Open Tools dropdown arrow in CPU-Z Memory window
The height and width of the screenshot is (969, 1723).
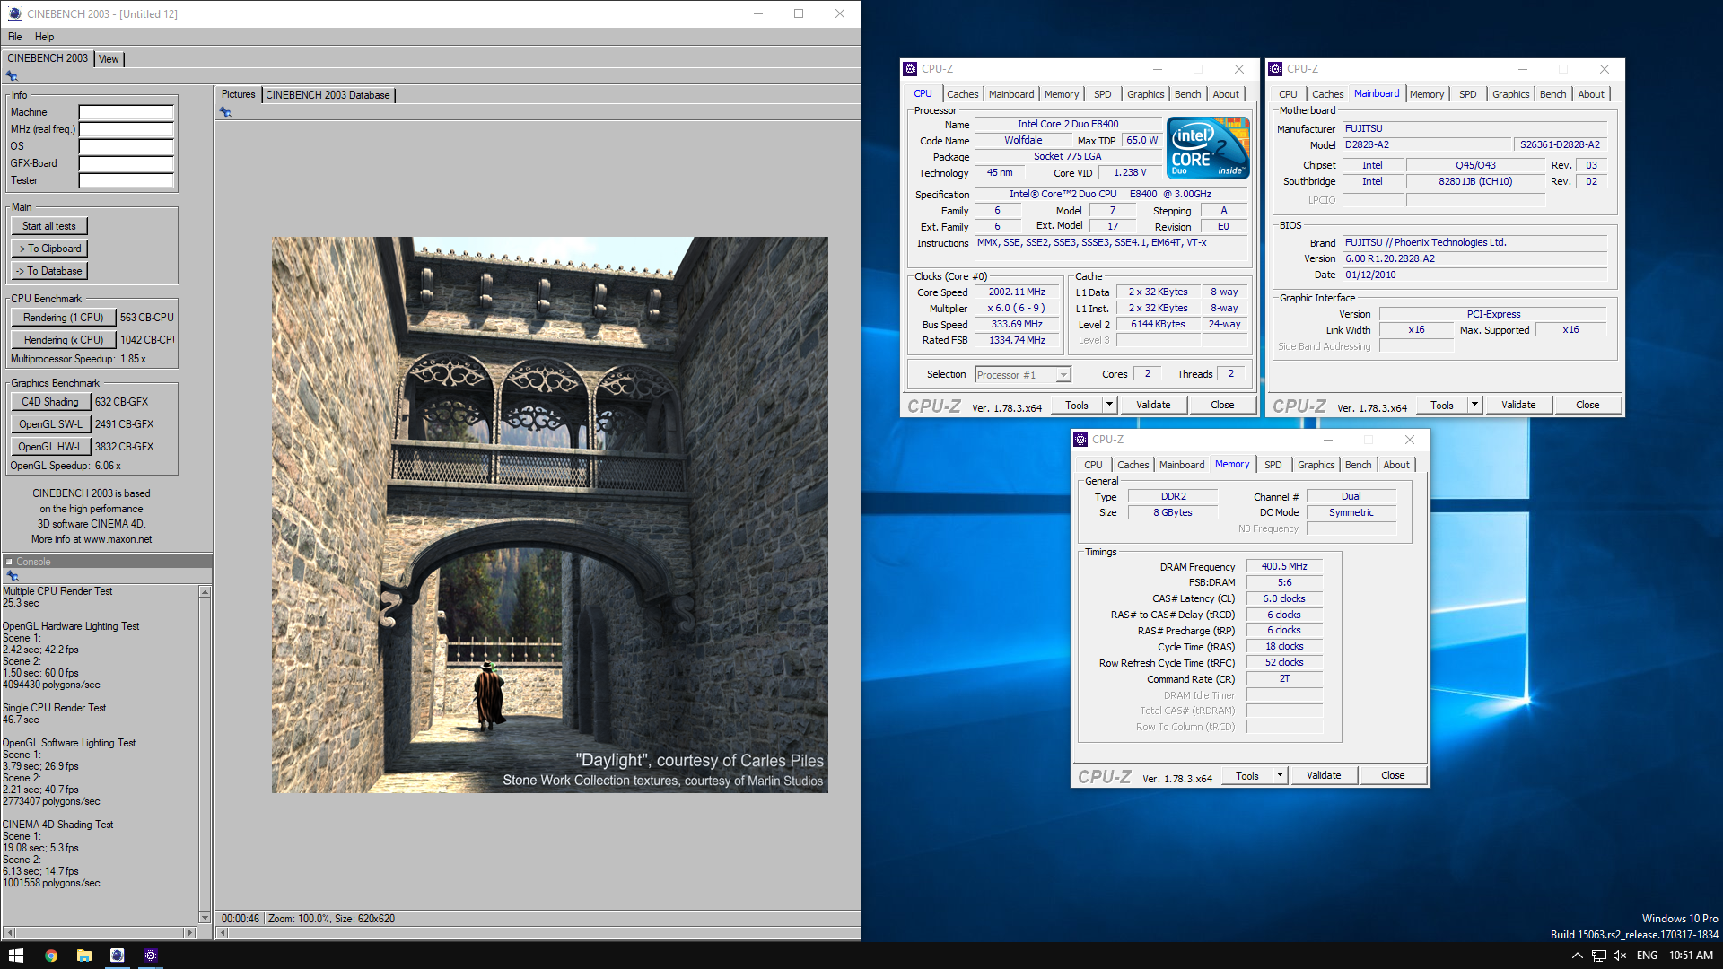click(x=1280, y=775)
